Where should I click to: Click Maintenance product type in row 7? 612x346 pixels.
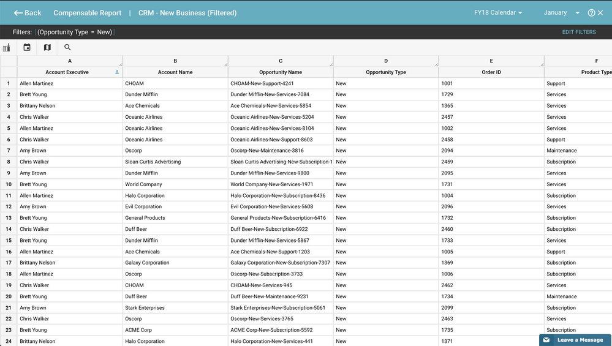pyautogui.click(x=578, y=151)
